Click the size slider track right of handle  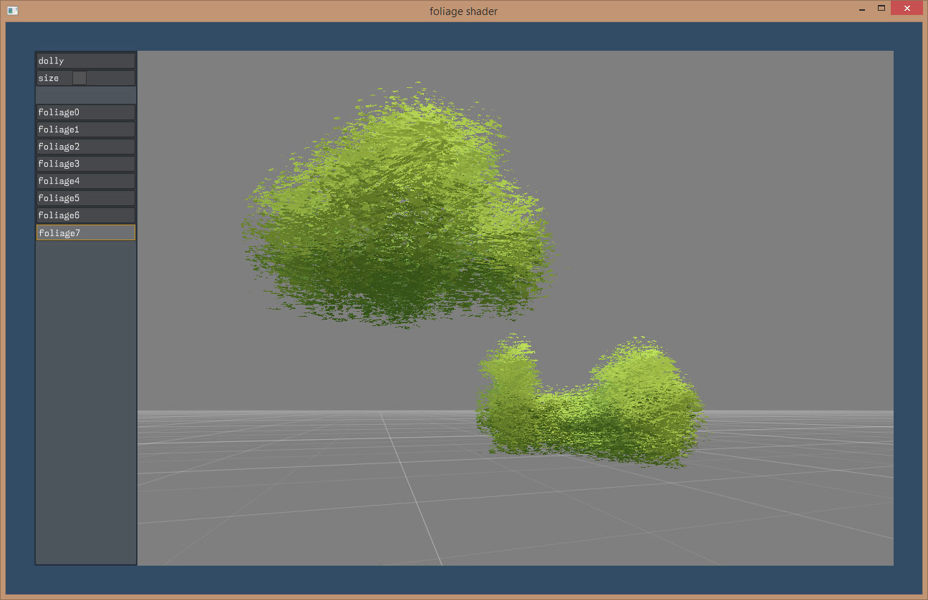[110, 78]
